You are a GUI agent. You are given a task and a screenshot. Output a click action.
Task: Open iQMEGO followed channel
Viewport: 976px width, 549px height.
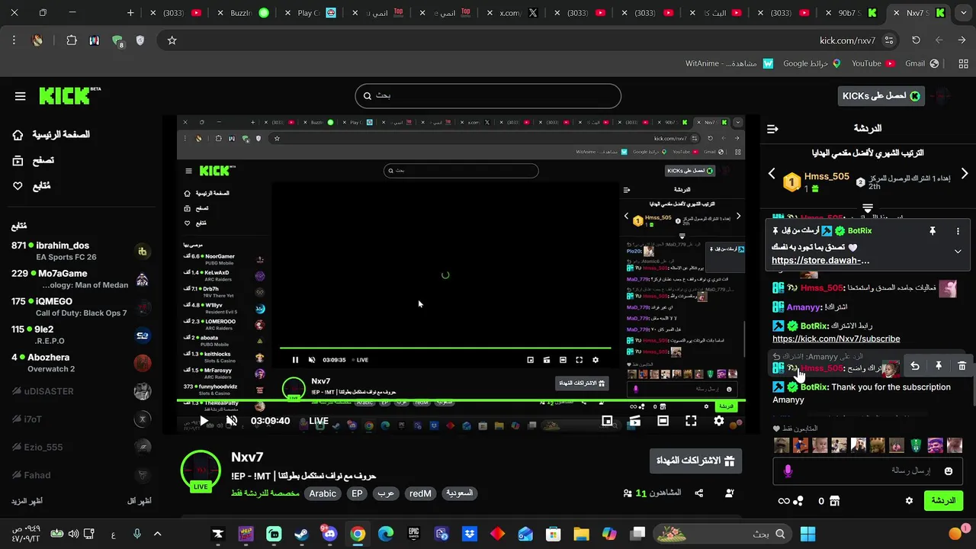(81, 307)
